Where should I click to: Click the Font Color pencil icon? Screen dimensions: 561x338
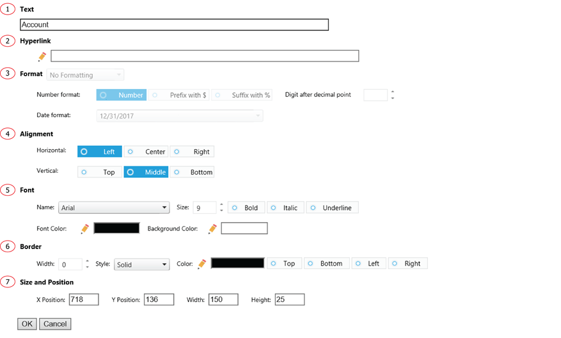click(x=85, y=229)
